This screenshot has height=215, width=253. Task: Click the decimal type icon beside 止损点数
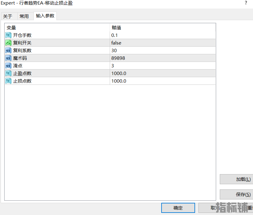[8, 81]
